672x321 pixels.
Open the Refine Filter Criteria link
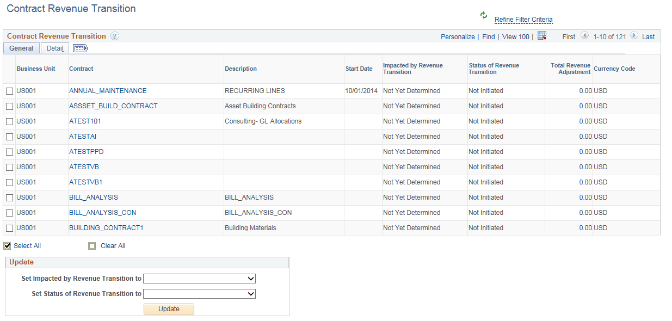[523, 20]
